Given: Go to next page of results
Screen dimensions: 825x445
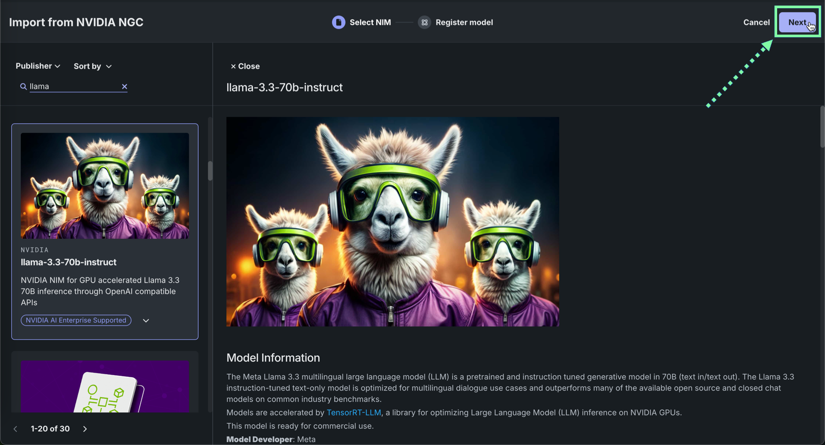Looking at the screenshot, I should click(85, 429).
